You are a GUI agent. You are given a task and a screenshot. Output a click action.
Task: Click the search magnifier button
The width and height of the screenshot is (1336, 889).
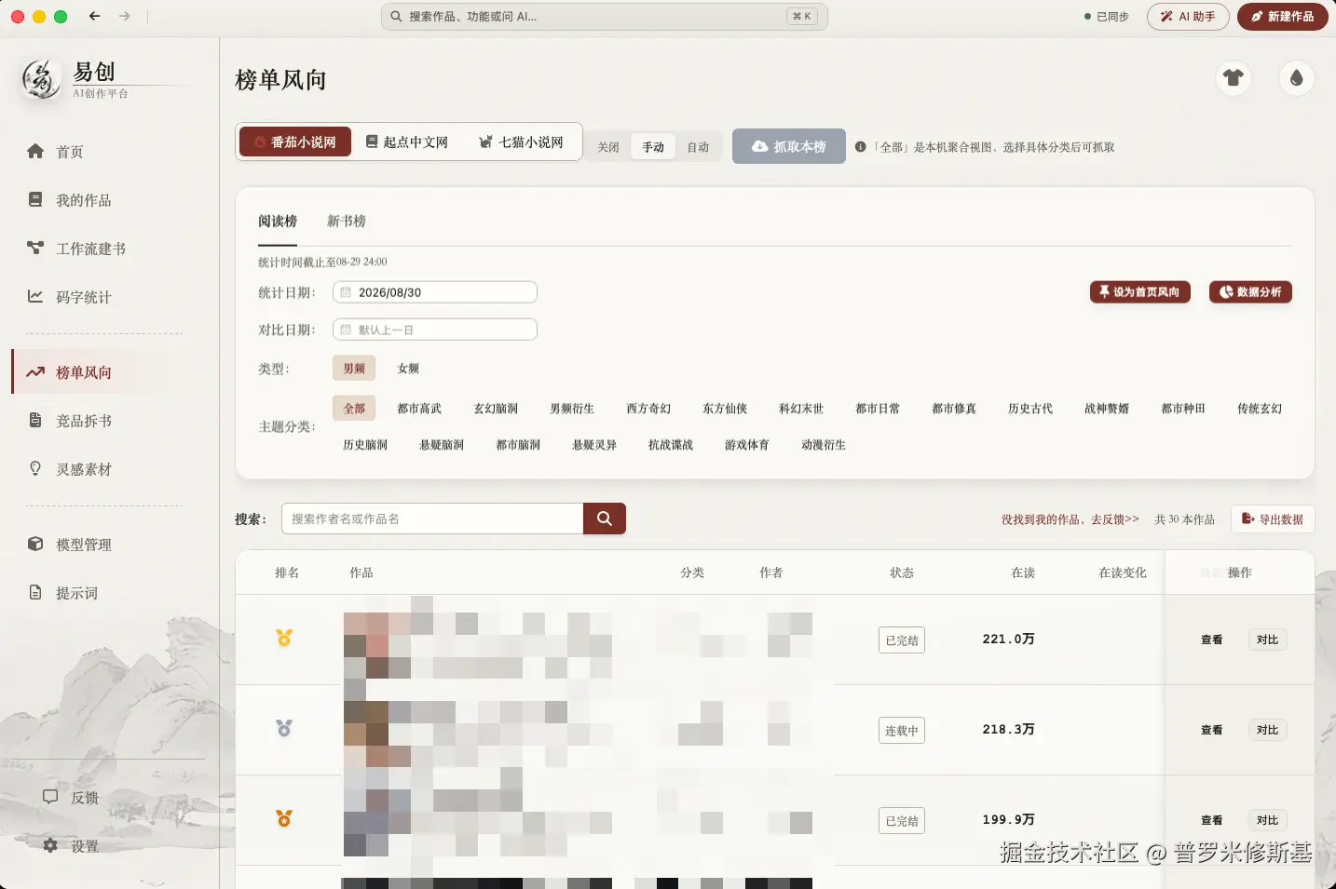[605, 519]
